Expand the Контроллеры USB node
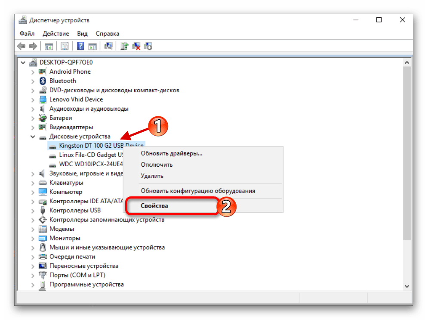This screenshot has width=428, height=320. click(x=33, y=211)
